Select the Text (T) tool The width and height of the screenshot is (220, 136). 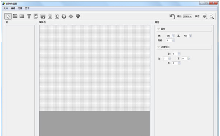click(29, 16)
